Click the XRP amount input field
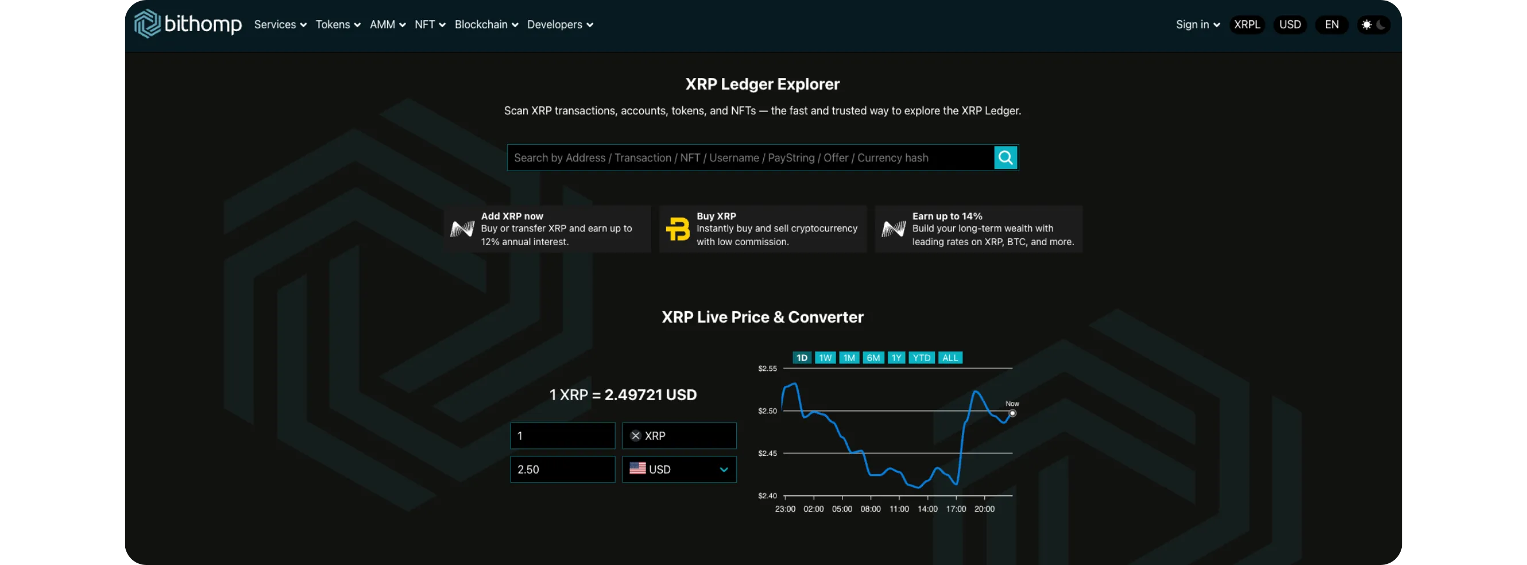 pyautogui.click(x=562, y=436)
